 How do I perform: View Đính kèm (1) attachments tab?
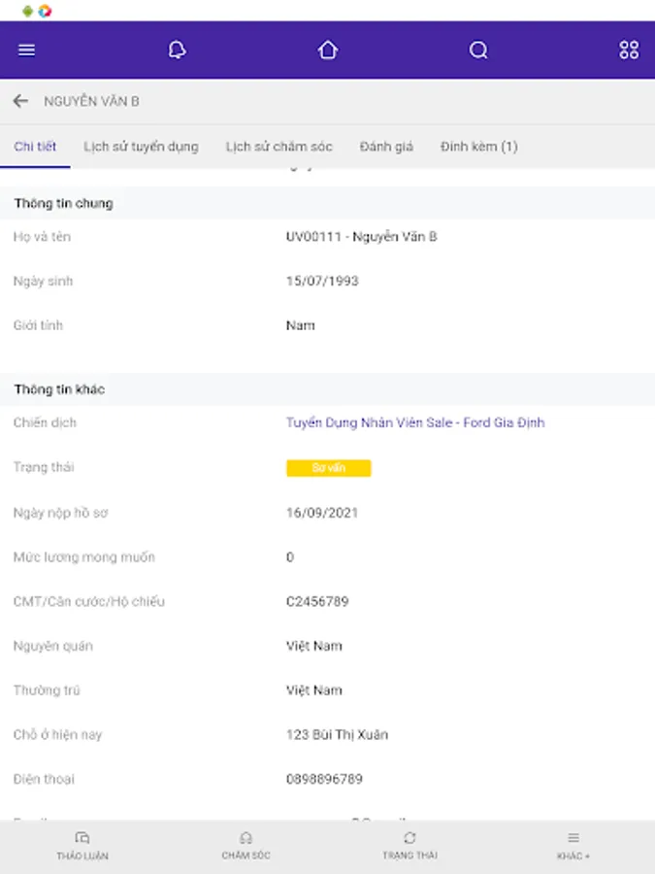pos(478,147)
